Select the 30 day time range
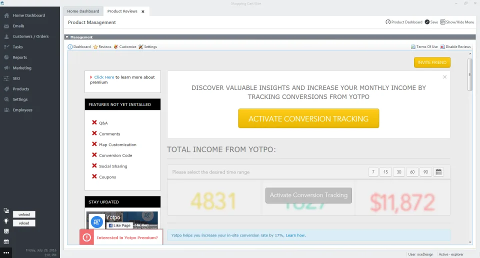 (399, 172)
